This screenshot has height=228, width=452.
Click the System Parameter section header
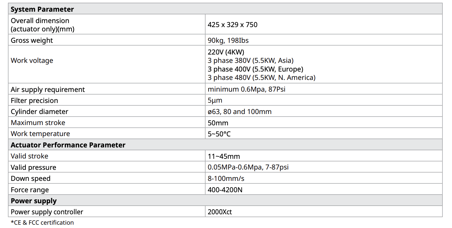[x=42, y=9]
